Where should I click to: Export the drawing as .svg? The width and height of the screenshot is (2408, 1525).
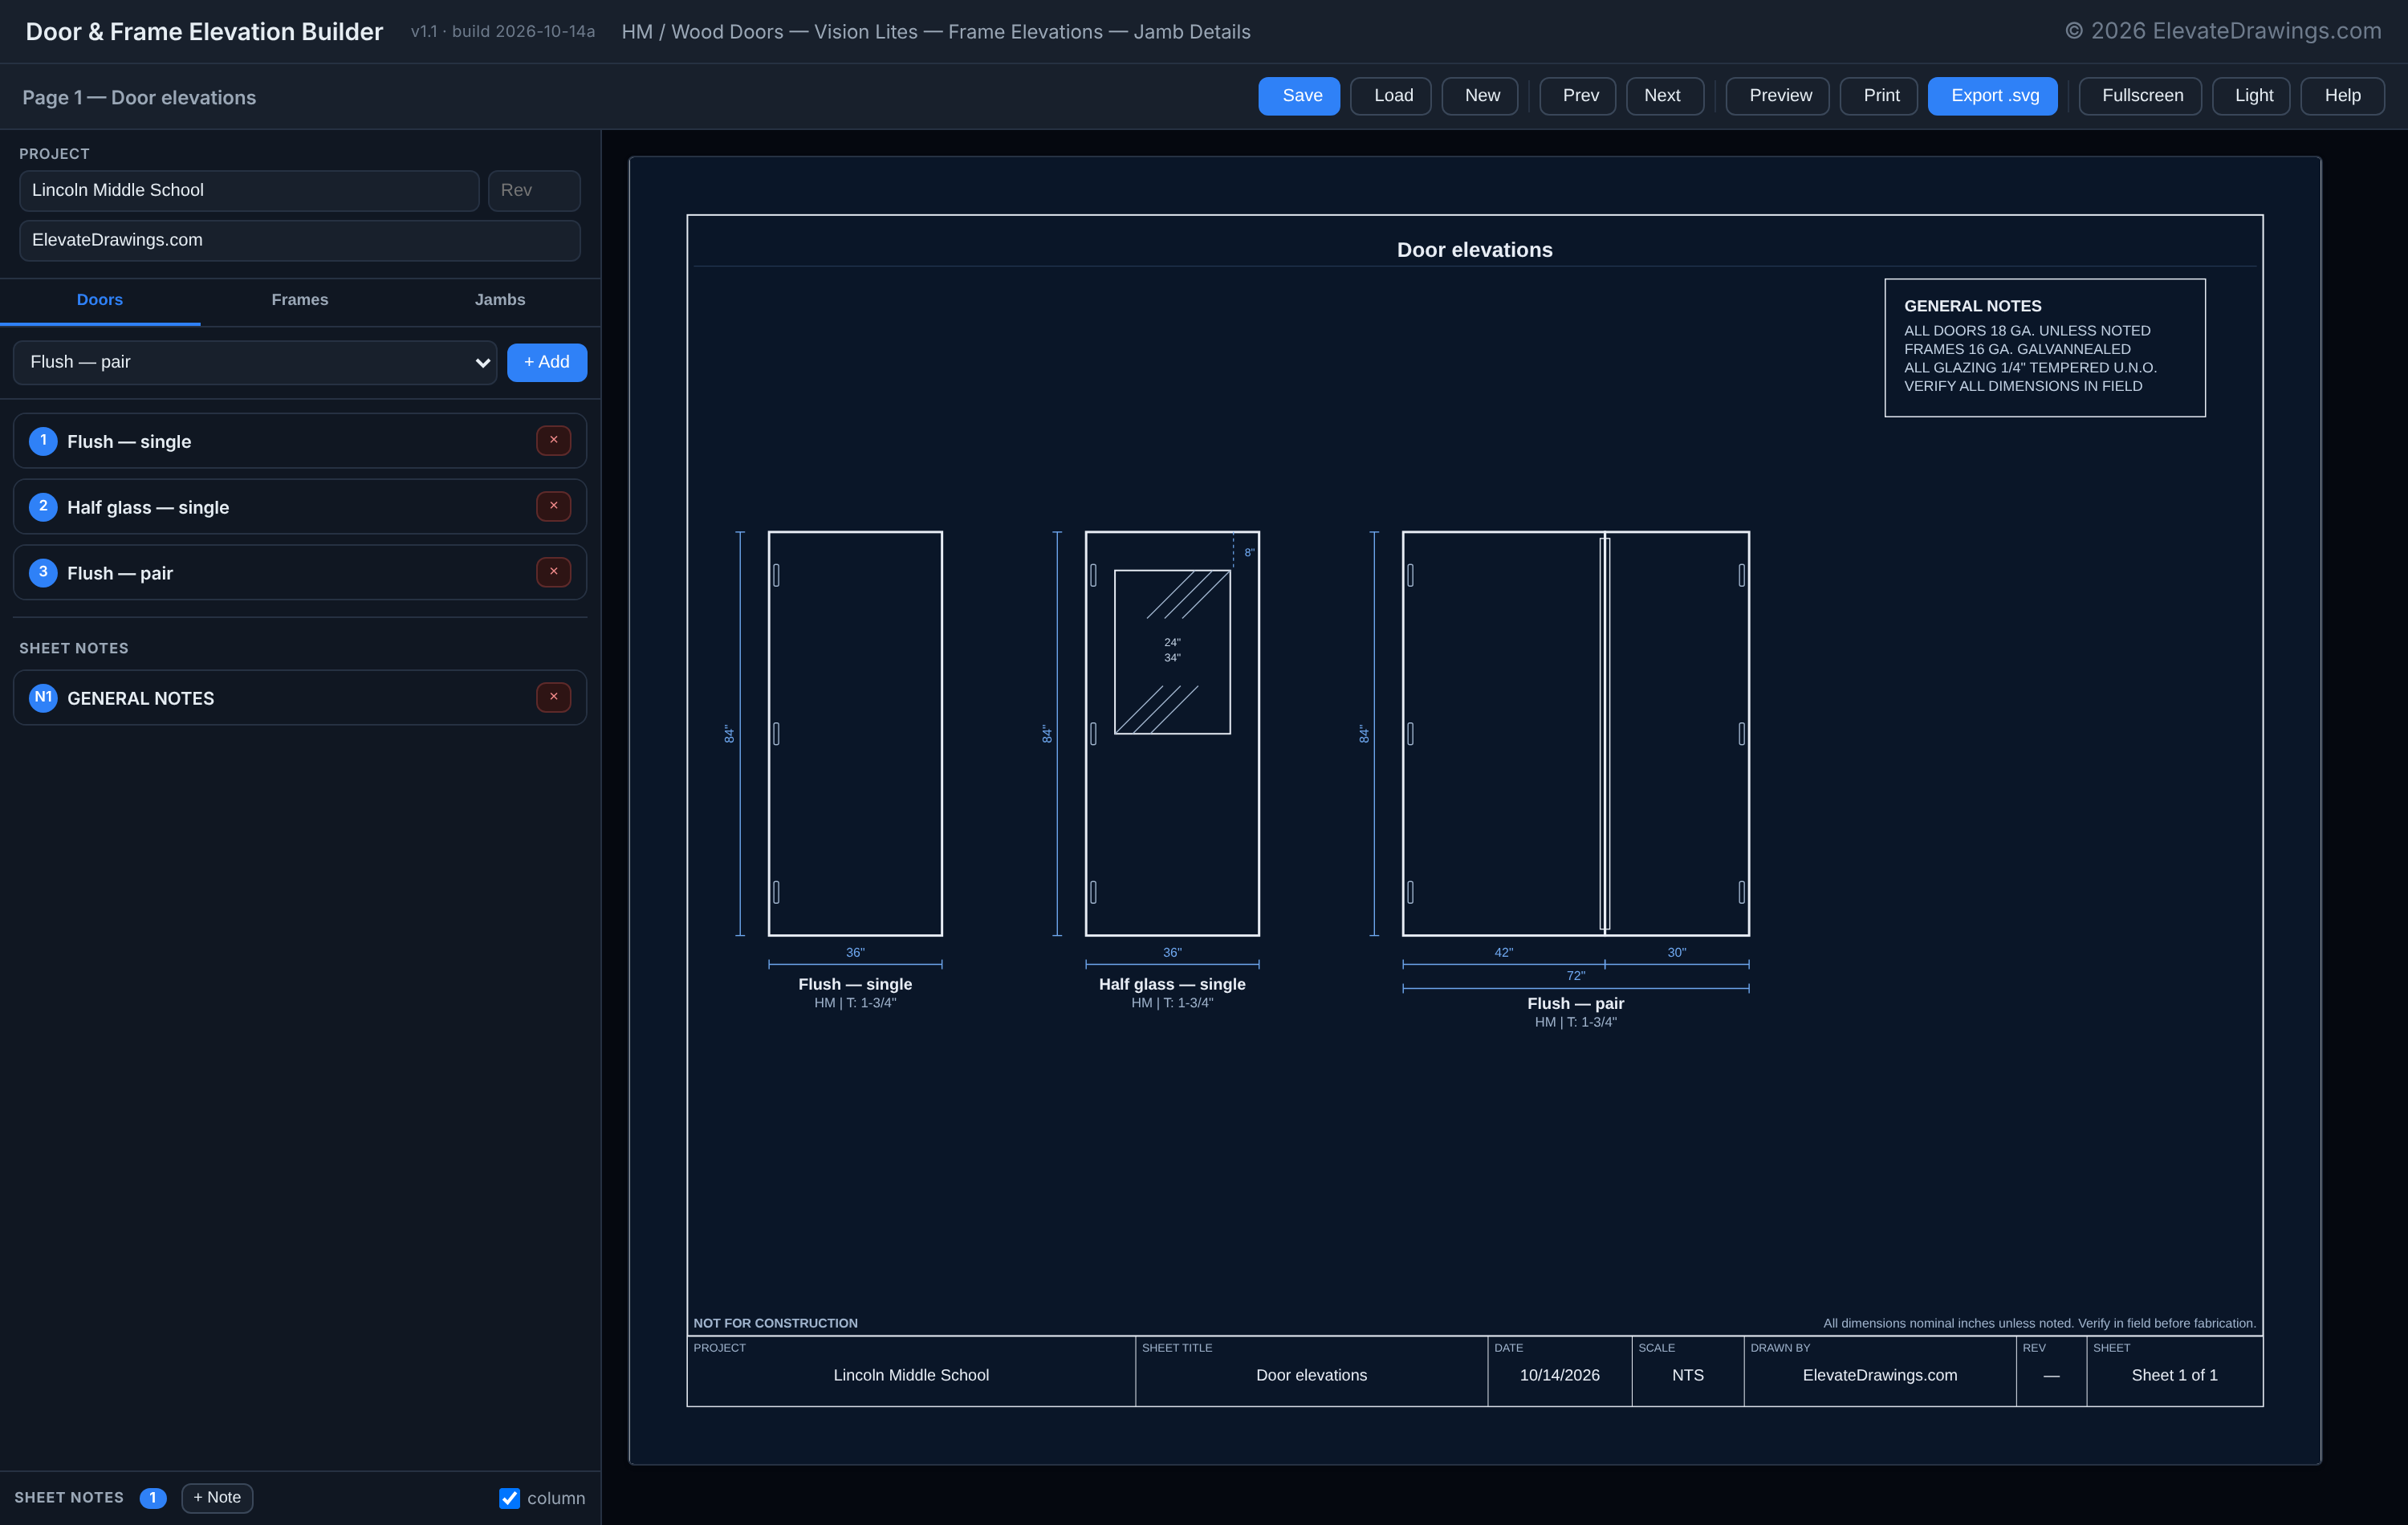click(1993, 96)
